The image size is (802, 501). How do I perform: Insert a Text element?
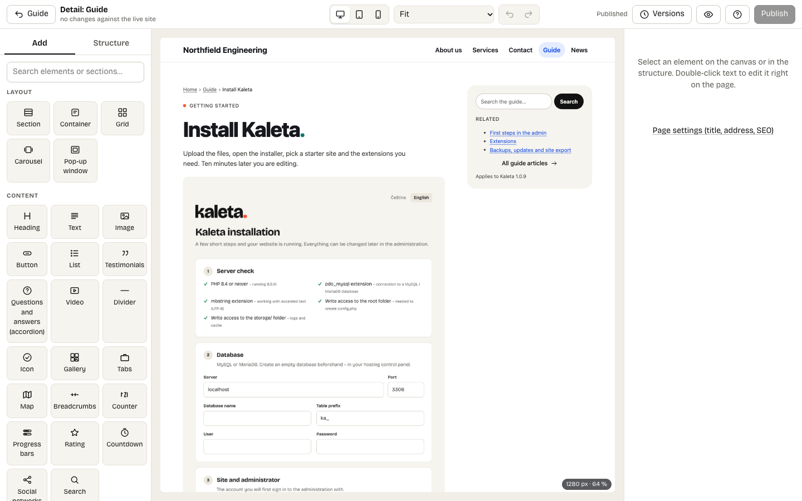pyautogui.click(x=75, y=222)
